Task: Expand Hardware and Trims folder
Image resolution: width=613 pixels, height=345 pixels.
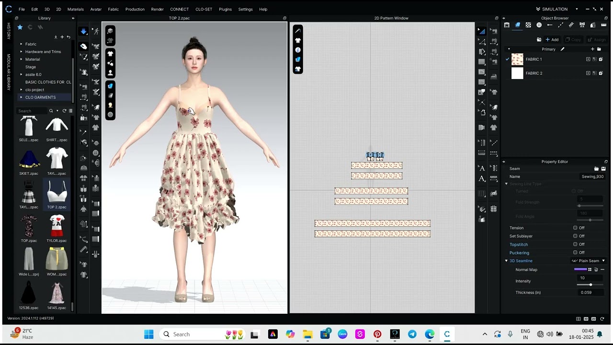Action: point(21,52)
